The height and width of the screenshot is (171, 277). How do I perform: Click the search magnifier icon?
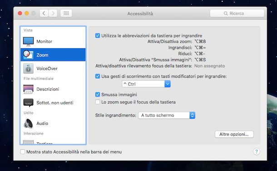pyautogui.click(x=226, y=14)
